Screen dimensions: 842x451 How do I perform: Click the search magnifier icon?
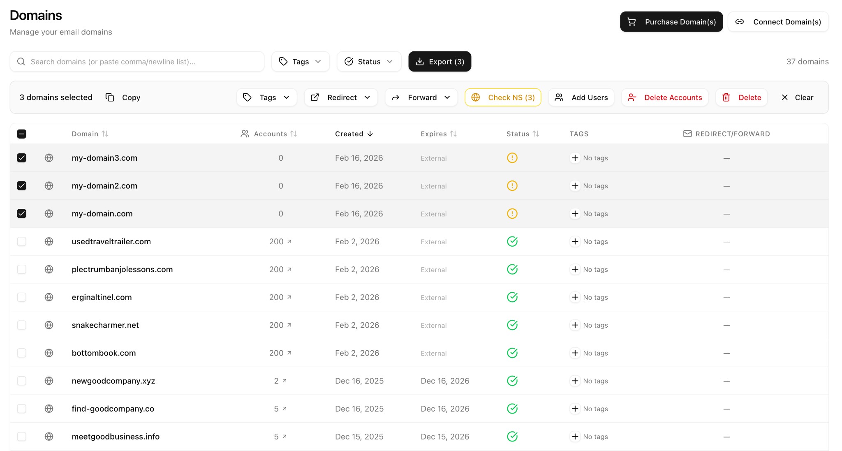click(21, 61)
